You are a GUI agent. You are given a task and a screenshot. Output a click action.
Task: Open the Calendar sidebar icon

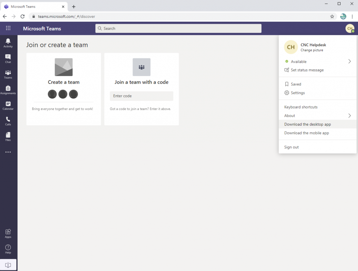tap(8, 105)
